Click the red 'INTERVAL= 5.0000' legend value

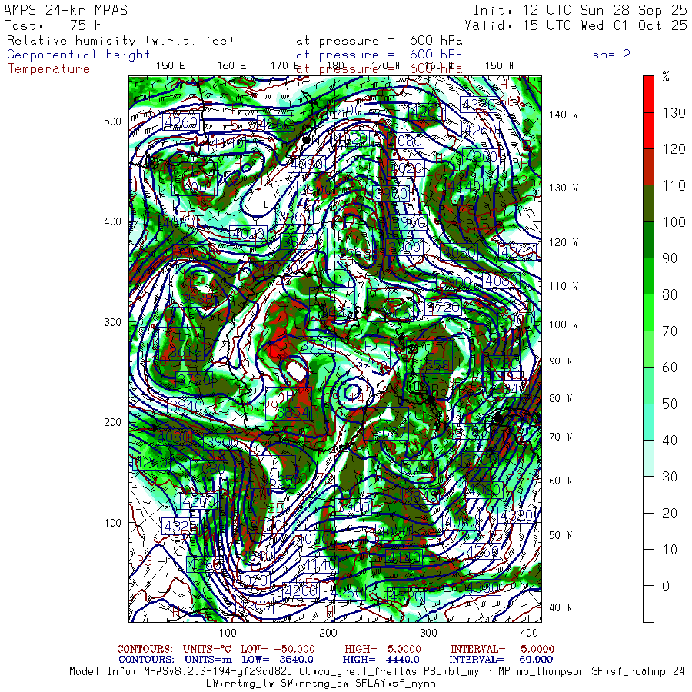502,649
